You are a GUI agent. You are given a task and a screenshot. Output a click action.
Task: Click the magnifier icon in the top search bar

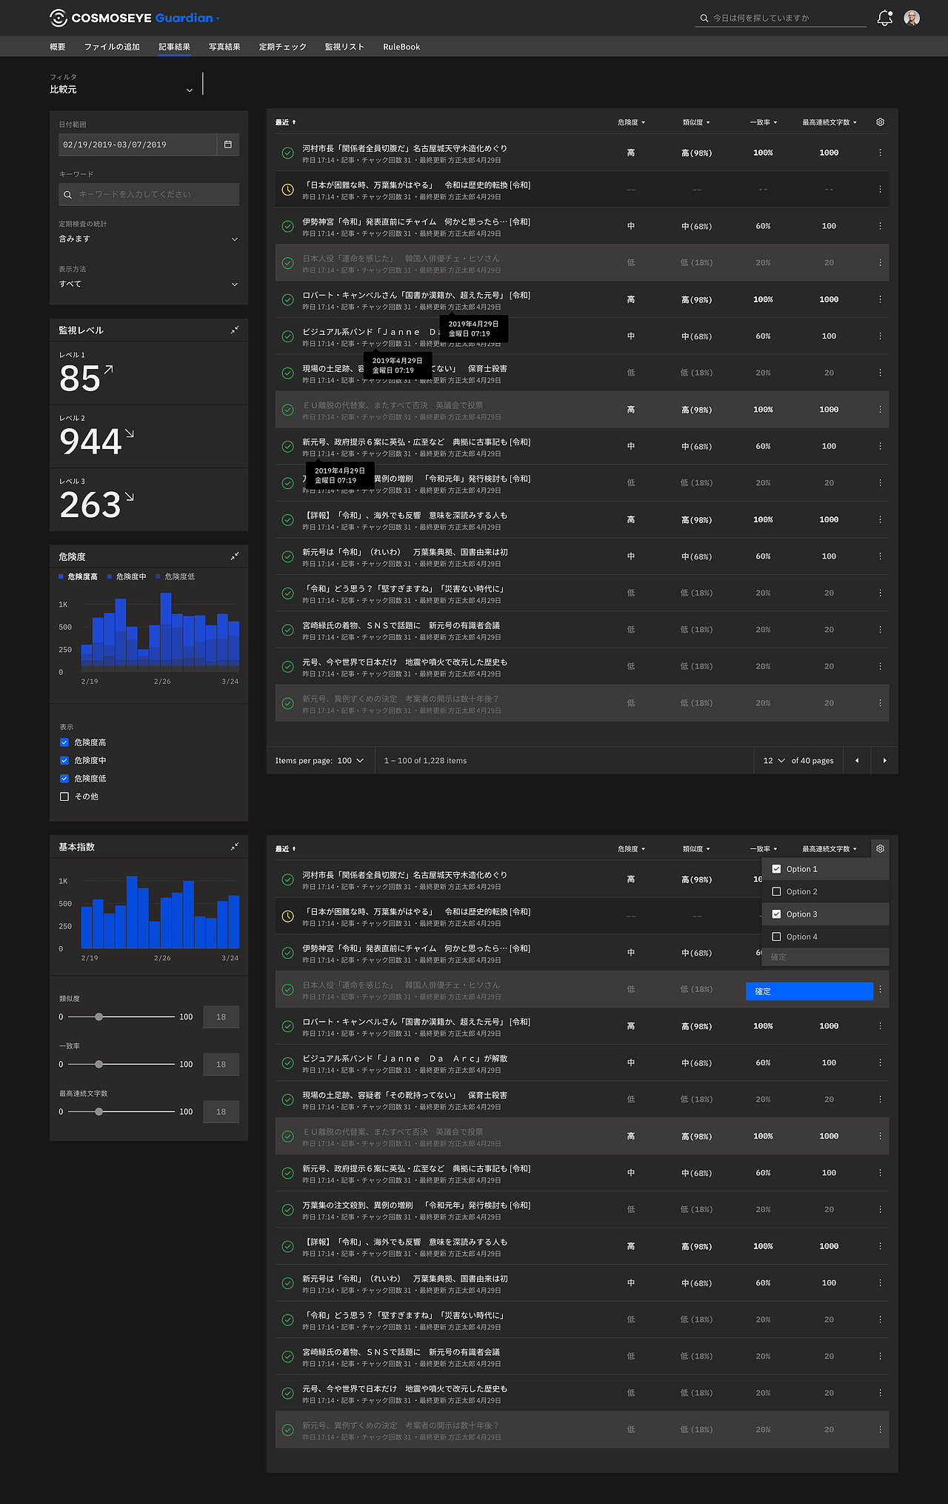click(704, 18)
